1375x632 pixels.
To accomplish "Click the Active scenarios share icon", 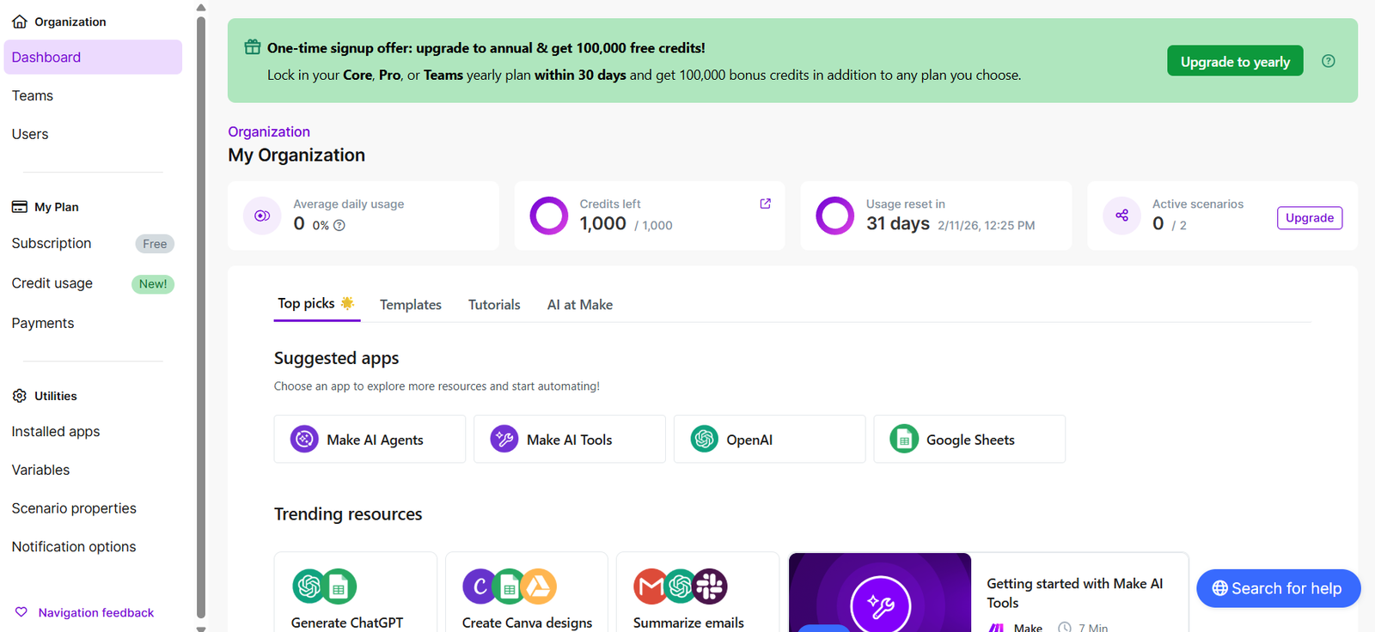I will tap(1122, 216).
